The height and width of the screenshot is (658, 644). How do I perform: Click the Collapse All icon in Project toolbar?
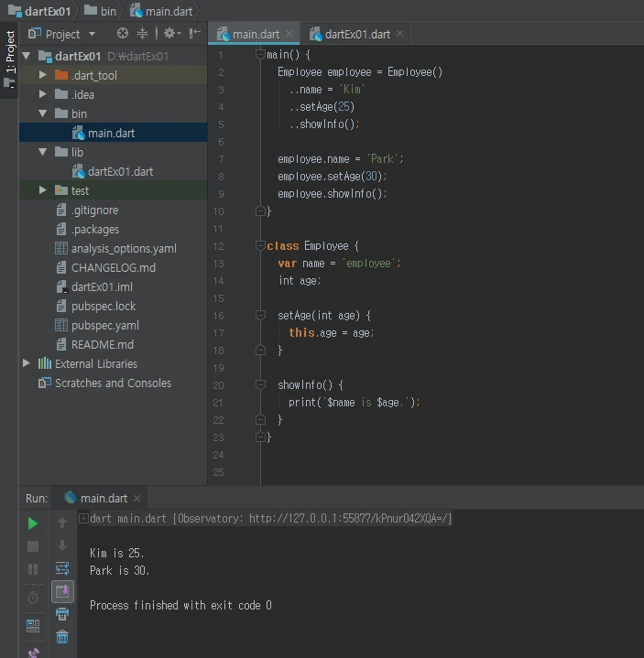tap(142, 33)
